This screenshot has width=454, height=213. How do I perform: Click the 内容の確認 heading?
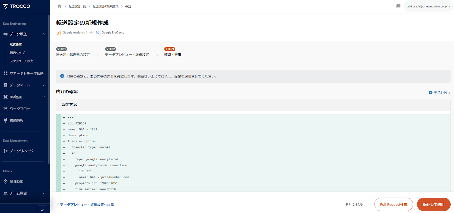(x=67, y=92)
